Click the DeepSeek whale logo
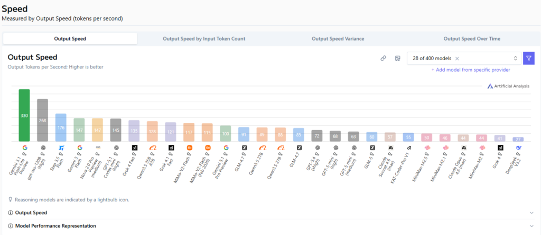This screenshot has width=541, height=235. (518, 148)
